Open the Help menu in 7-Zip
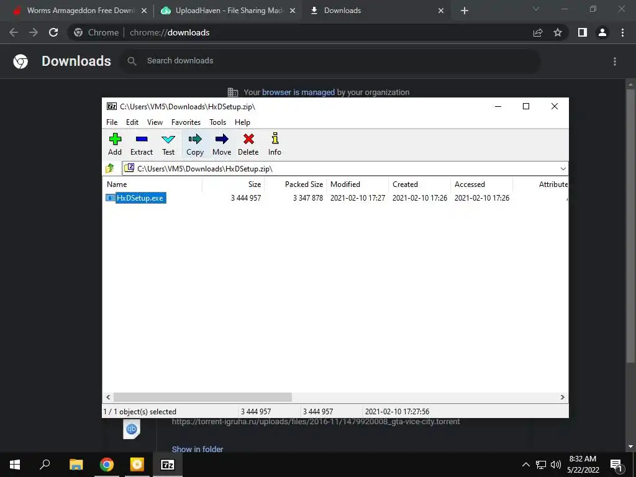 click(242, 122)
